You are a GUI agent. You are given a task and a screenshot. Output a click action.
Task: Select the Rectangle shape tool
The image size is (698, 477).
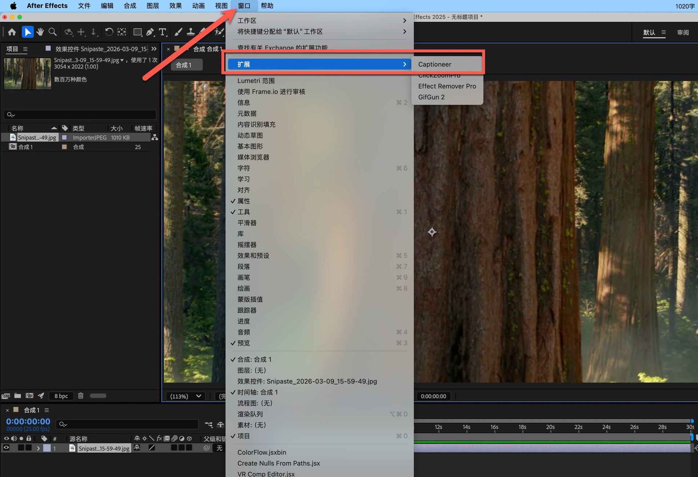pyautogui.click(x=137, y=32)
